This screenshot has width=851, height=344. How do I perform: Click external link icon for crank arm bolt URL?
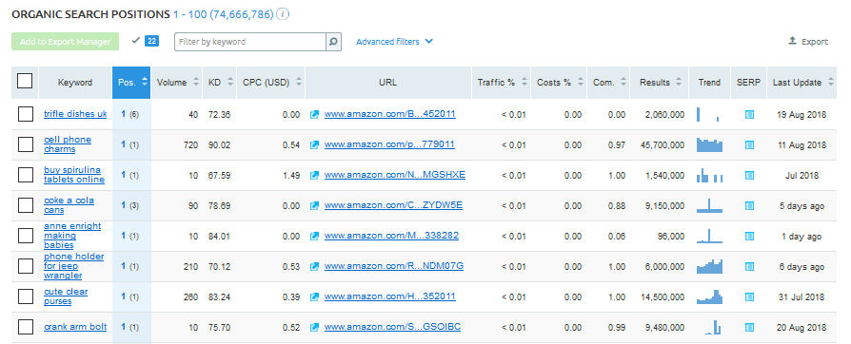(x=314, y=327)
